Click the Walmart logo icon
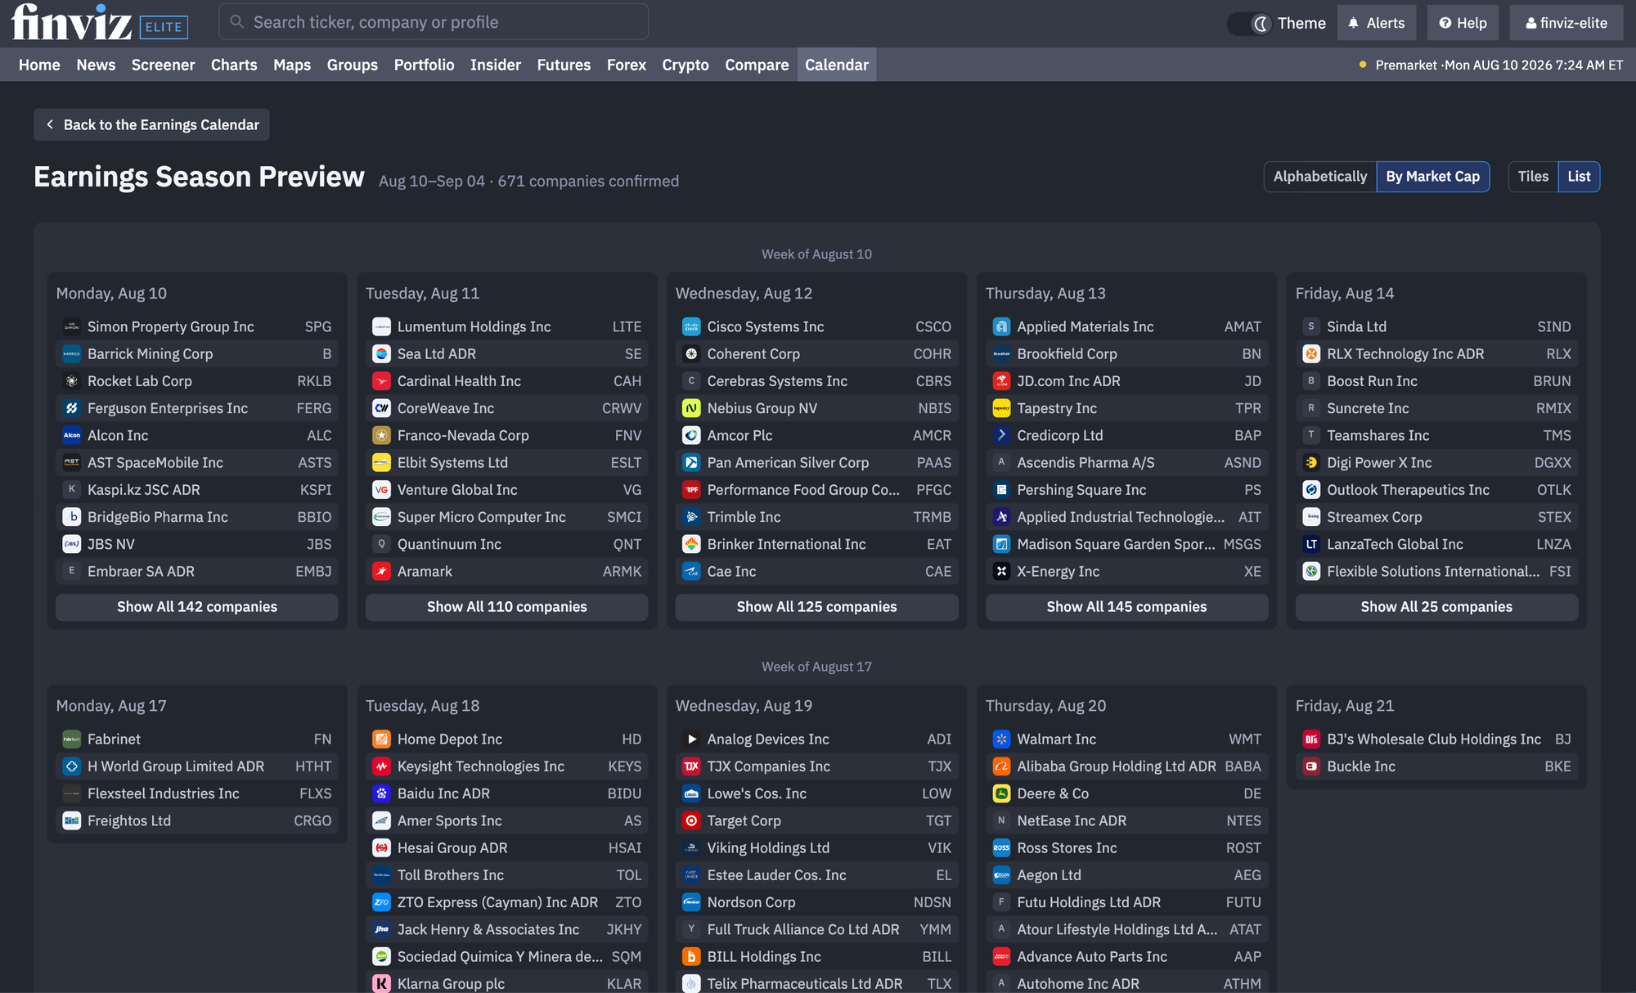Viewport: 1636px width, 993px height. click(x=1001, y=739)
